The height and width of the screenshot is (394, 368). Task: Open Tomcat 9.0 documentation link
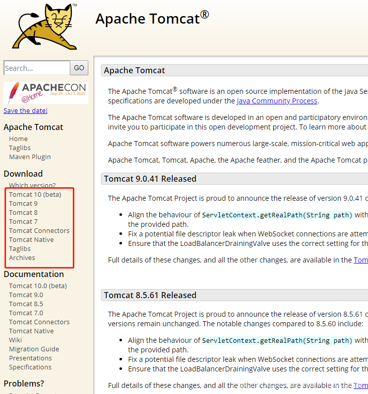[x=26, y=295]
